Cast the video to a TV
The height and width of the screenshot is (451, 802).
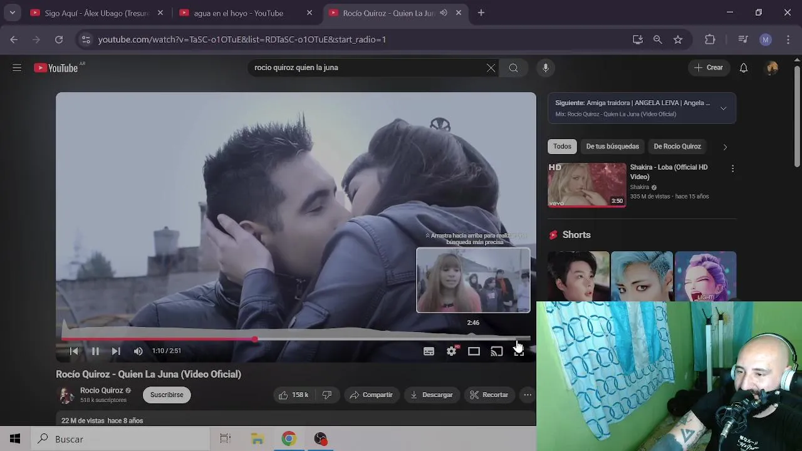click(x=496, y=351)
